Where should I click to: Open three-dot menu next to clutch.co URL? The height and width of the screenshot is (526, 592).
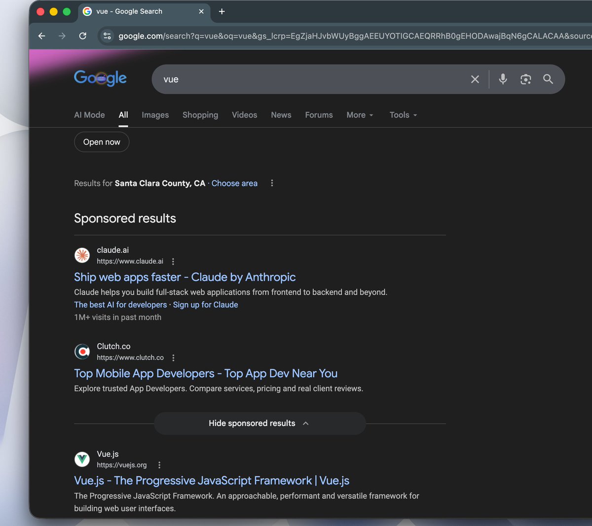pos(173,358)
